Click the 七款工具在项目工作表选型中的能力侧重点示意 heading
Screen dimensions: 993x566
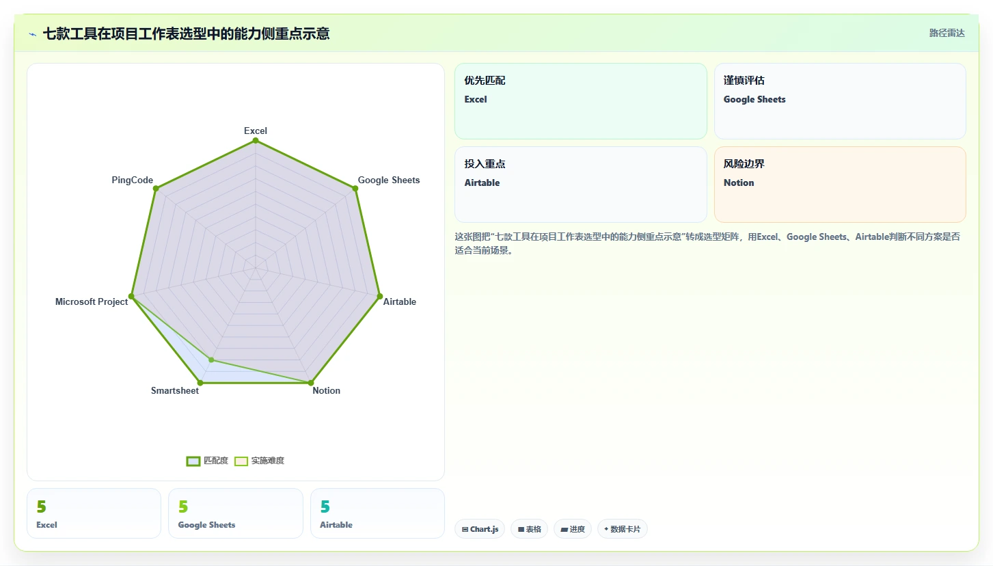coord(186,33)
